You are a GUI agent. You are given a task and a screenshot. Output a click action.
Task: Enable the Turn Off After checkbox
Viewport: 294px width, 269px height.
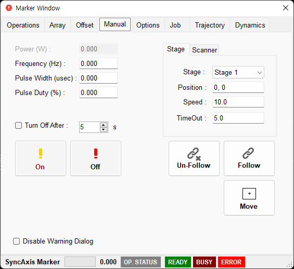click(18, 126)
